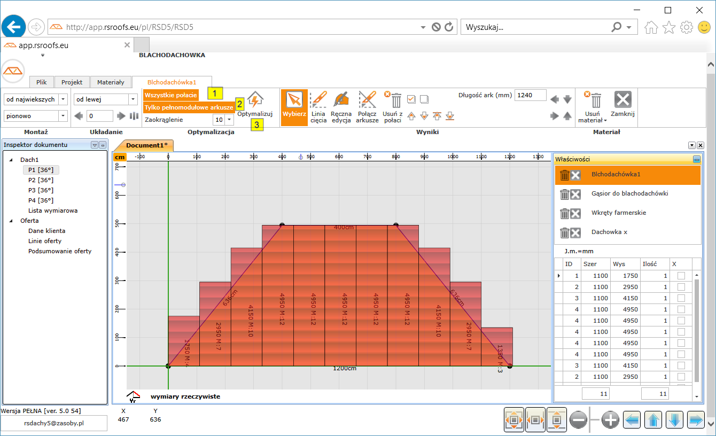
Task: Open the Ręczna edycja tool
Action: (341, 107)
